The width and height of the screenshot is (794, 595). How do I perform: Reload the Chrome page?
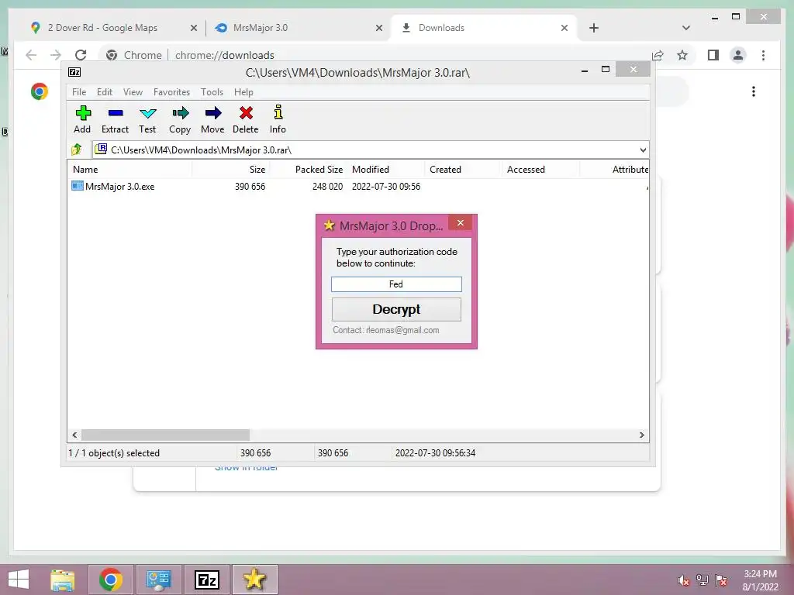pos(81,55)
